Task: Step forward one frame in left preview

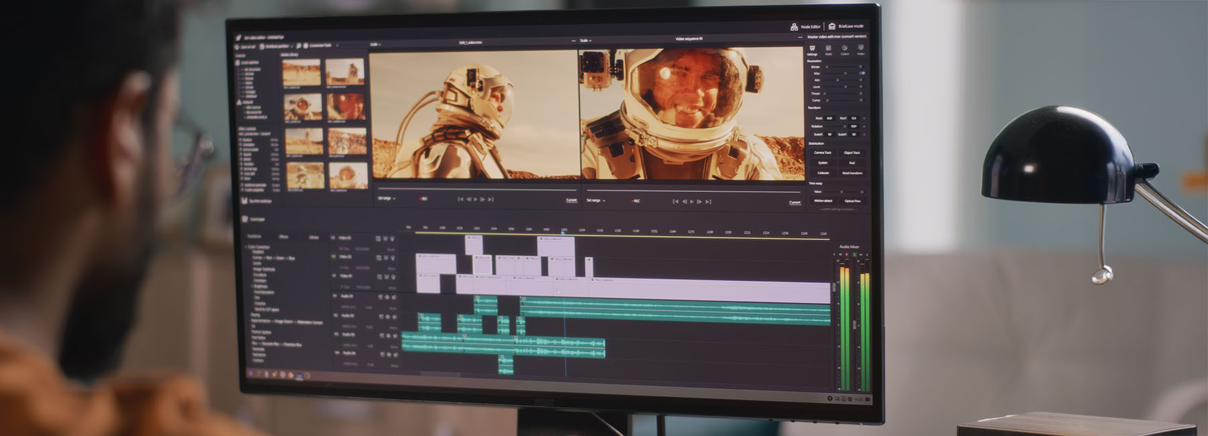Action: coord(483,199)
